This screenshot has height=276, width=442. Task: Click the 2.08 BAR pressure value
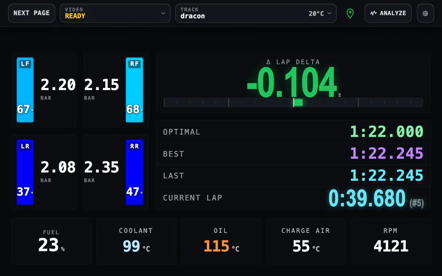[x=58, y=167]
